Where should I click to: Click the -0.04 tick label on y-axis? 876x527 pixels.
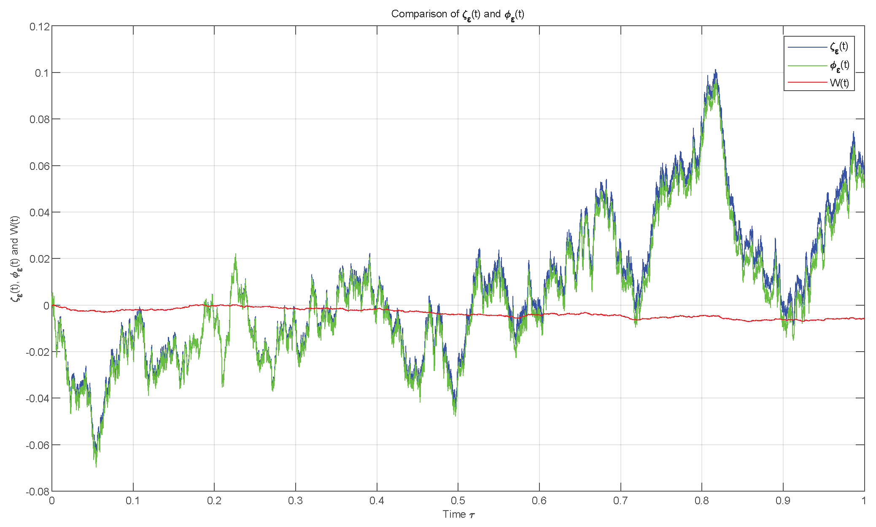(38, 399)
